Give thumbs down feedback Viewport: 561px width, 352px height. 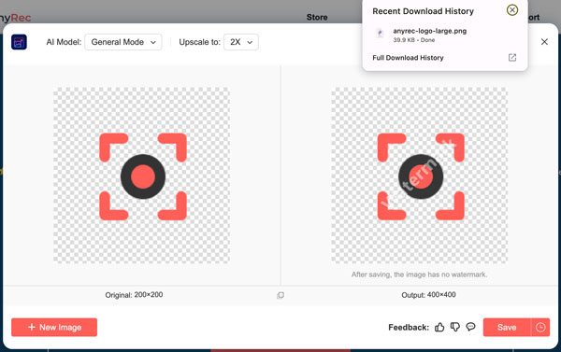click(454, 327)
